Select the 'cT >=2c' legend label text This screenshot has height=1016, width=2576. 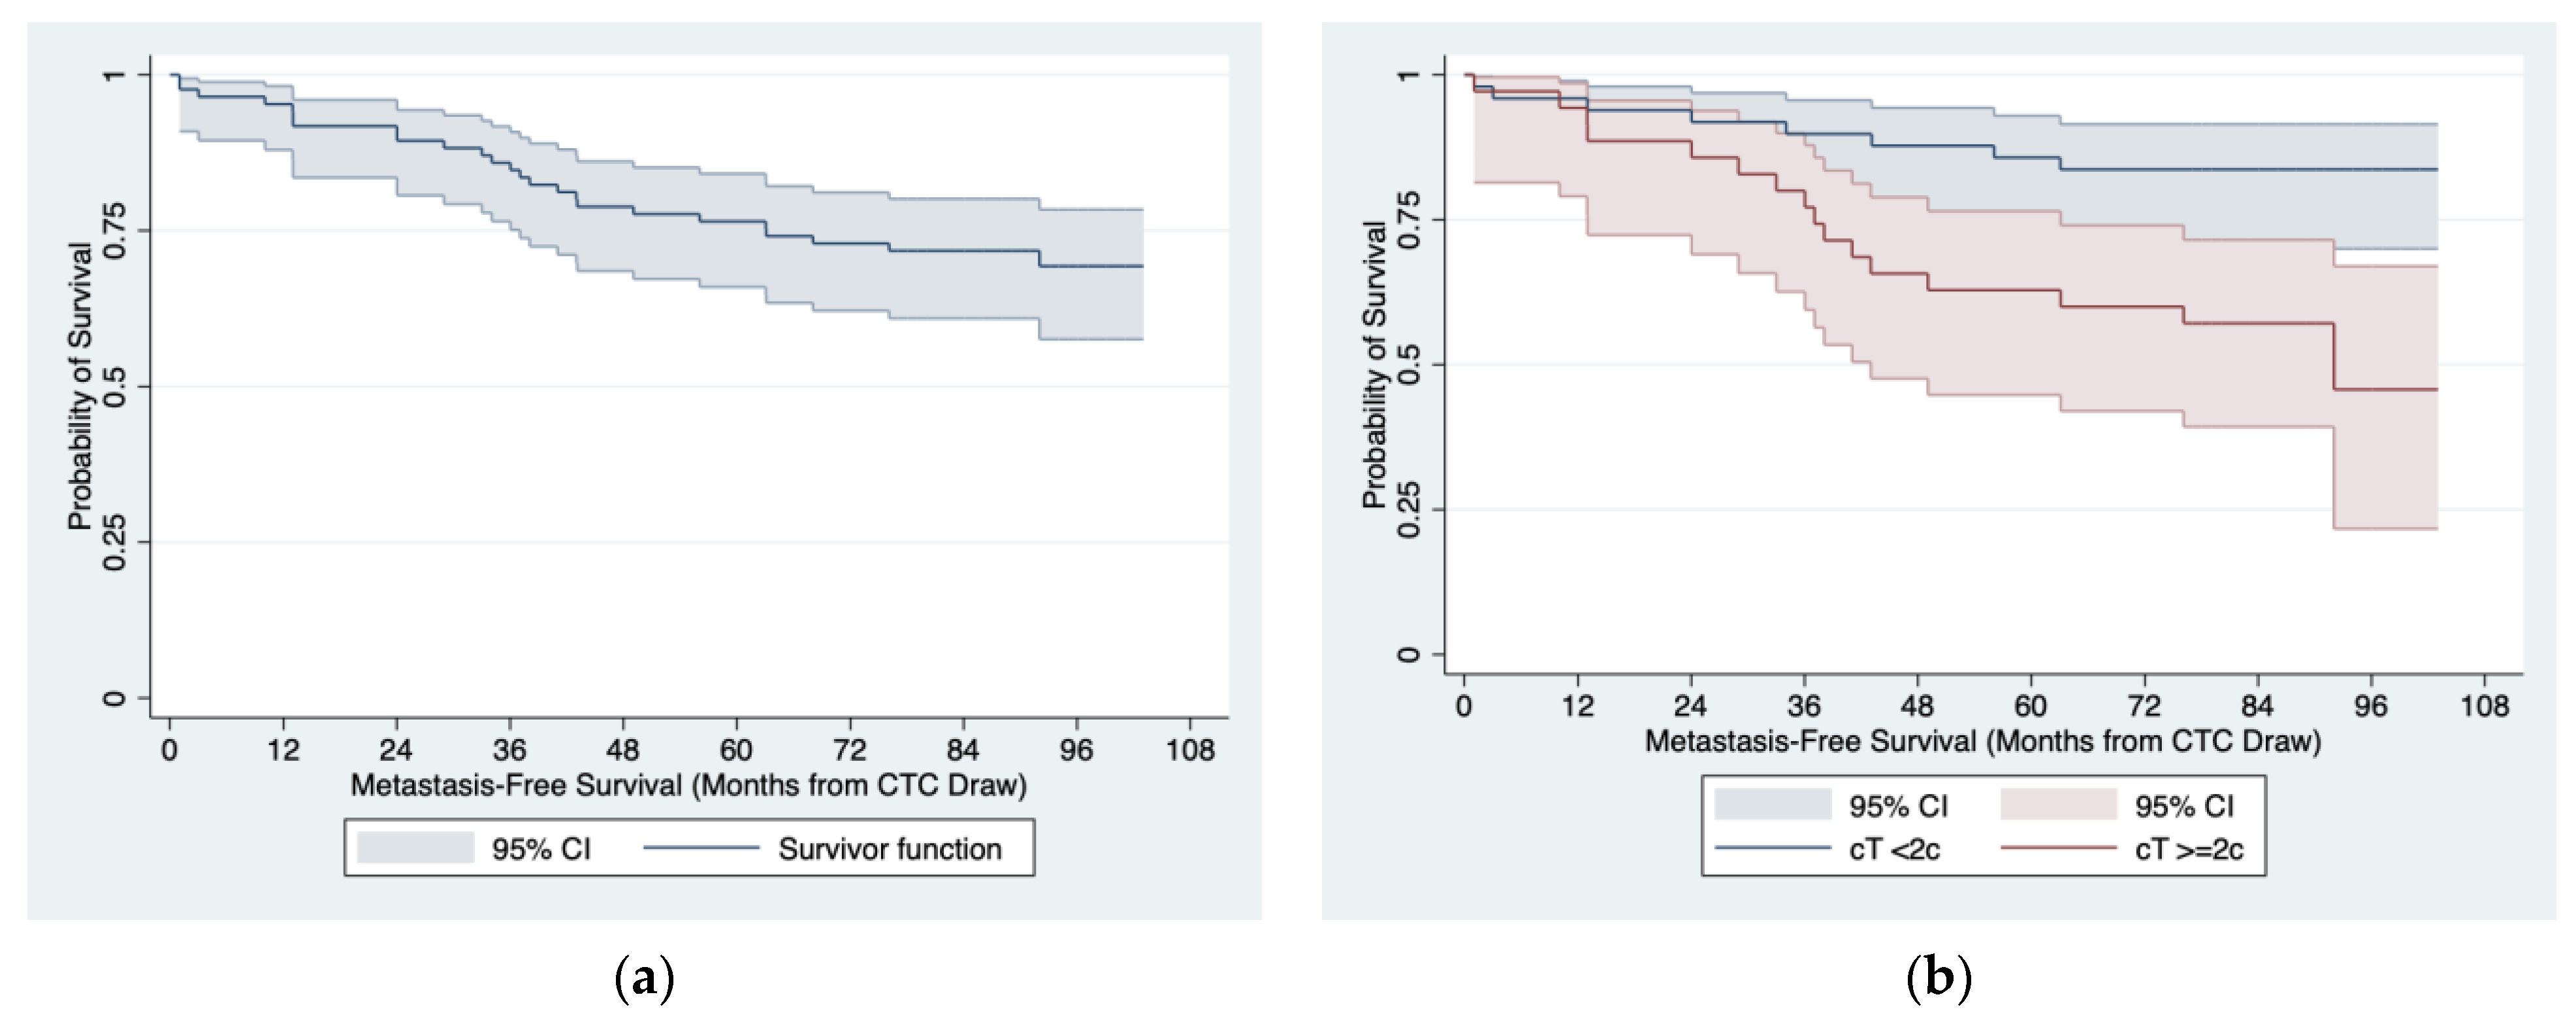click(2189, 849)
